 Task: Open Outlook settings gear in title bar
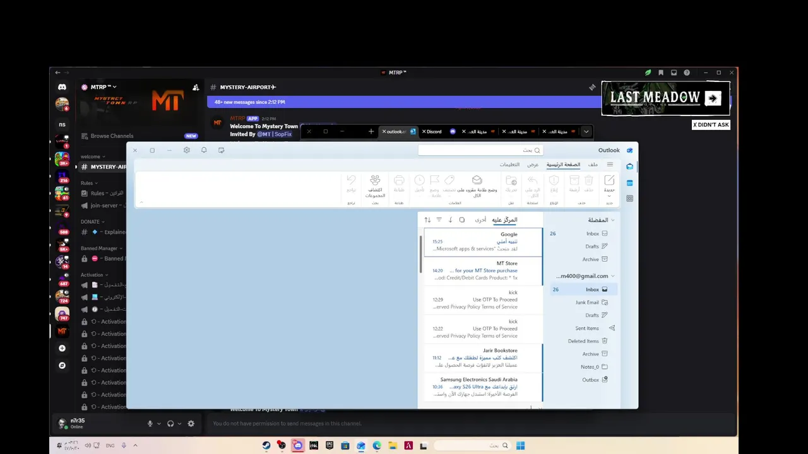click(187, 150)
